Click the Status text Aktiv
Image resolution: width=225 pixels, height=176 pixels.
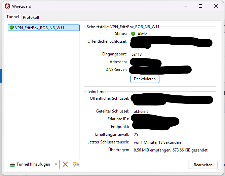click(x=142, y=34)
